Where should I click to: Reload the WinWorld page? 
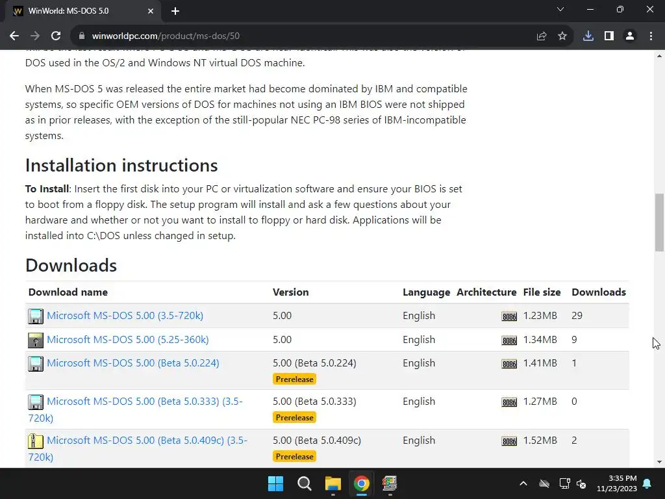click(56, 36)
